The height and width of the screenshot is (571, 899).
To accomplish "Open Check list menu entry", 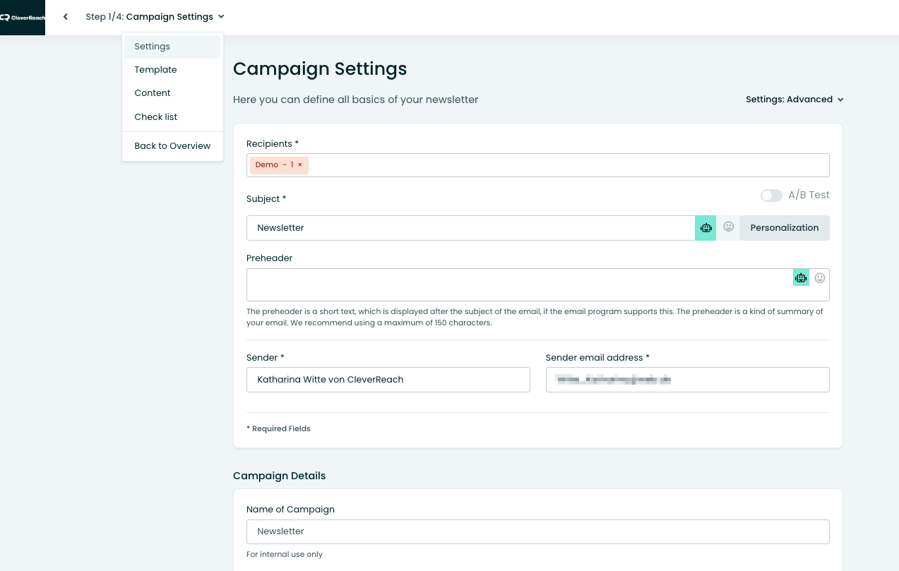I will tap(155, 117).
